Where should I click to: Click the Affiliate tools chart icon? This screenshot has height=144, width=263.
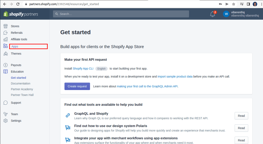coord(5,39)
